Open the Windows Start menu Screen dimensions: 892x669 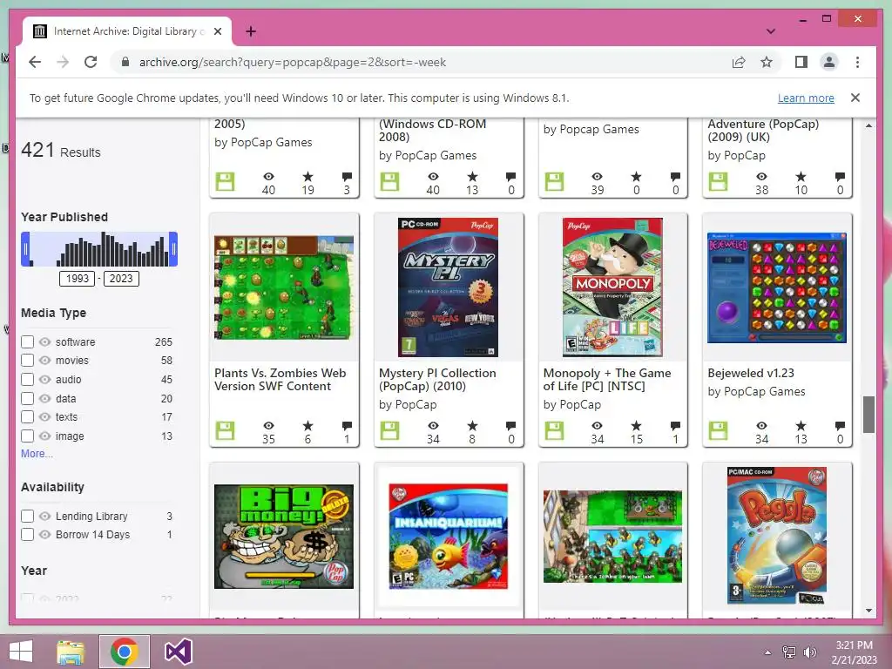[21, 652]
